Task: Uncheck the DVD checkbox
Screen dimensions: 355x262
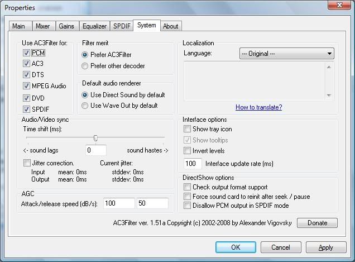Action: coord(26,98)
